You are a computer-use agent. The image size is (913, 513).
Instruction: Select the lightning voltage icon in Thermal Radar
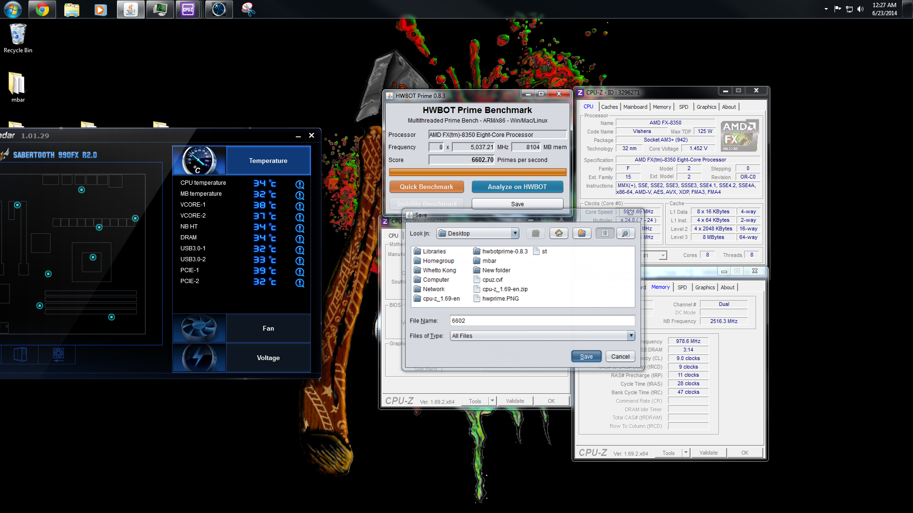[199, 358]
